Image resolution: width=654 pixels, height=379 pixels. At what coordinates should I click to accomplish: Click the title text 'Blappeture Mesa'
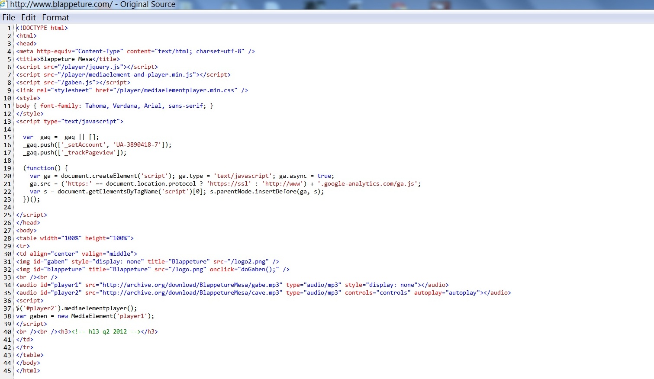[x=66, y=59]
